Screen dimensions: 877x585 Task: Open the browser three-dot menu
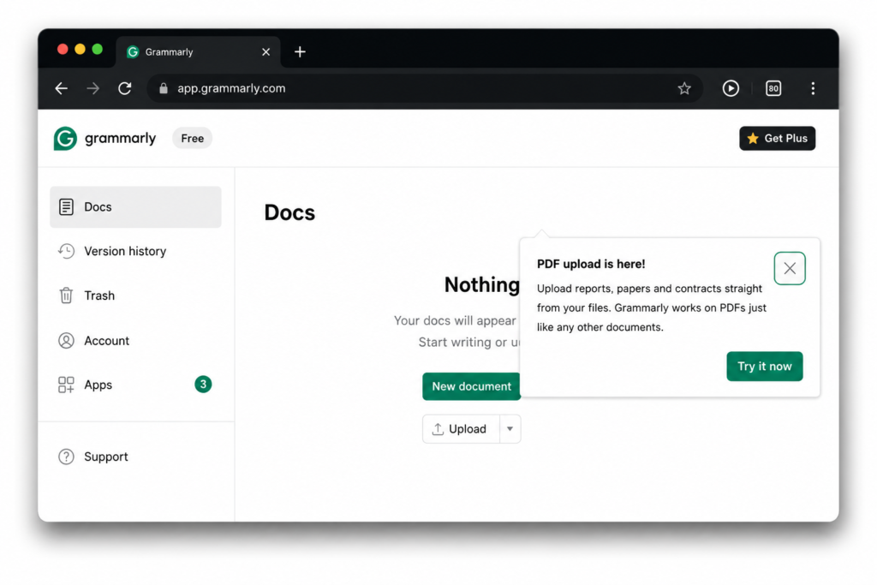coord(813,88)
